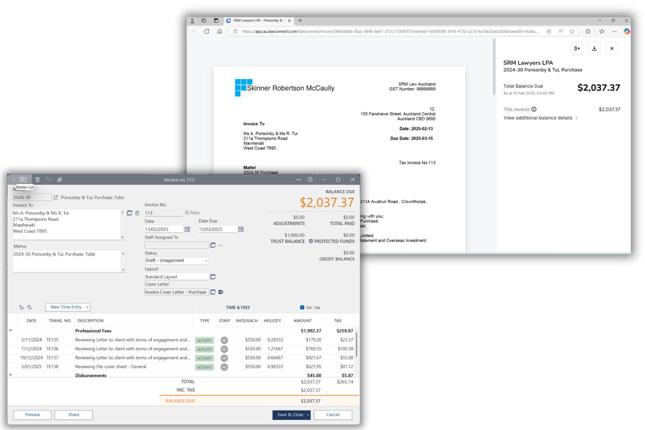
Task: Open browser extensions puzzle icon
Action: [x=588, y=32]
